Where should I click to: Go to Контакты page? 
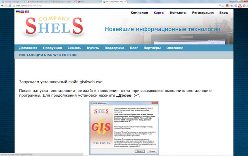(178, 13)
